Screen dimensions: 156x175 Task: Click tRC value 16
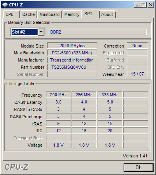84,131
